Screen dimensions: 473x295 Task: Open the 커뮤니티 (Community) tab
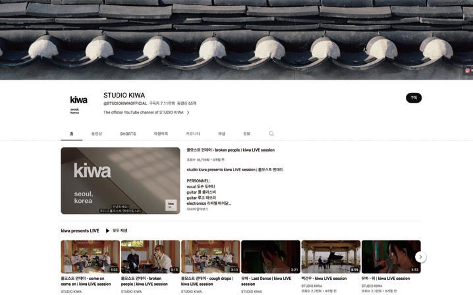point(193,134)
